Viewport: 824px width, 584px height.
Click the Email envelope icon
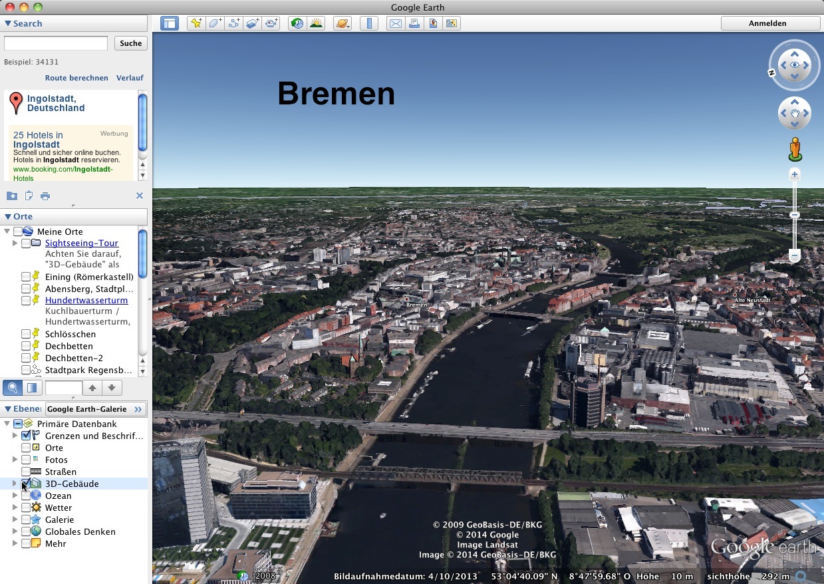tap(396, 23)
